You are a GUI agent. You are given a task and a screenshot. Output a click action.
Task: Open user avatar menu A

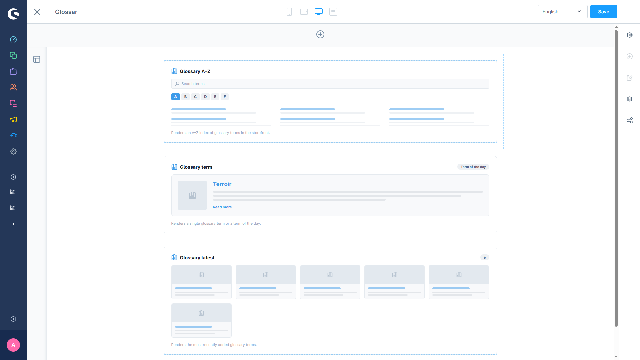(13, 345)
